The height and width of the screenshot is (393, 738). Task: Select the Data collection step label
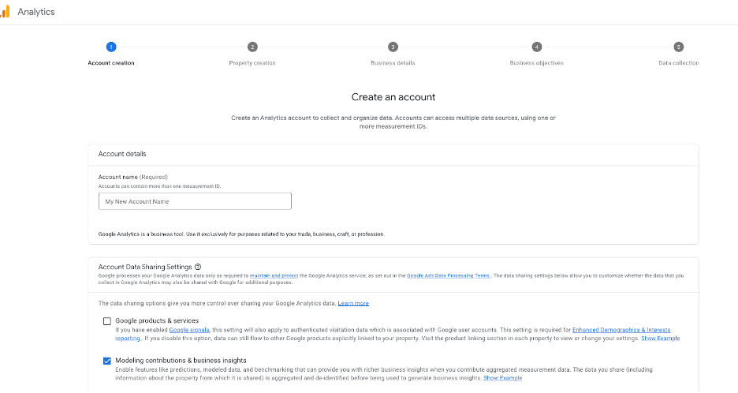[679, 63]
